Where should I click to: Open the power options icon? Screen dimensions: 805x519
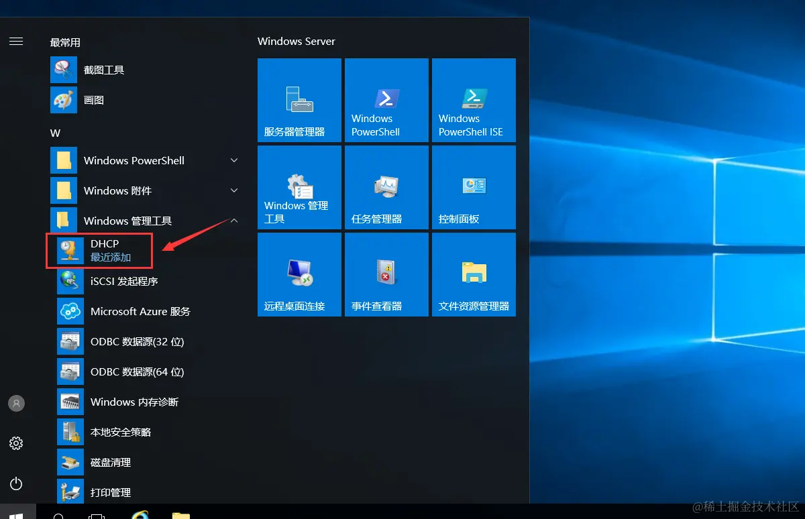click(x=16, y=483)
